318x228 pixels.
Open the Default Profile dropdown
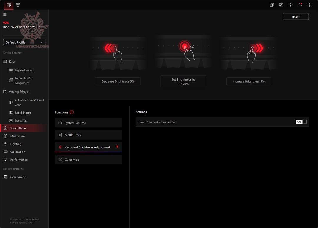click(x=24, y=42)
